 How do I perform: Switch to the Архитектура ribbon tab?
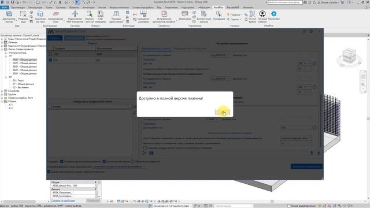[x=18, y=8]
